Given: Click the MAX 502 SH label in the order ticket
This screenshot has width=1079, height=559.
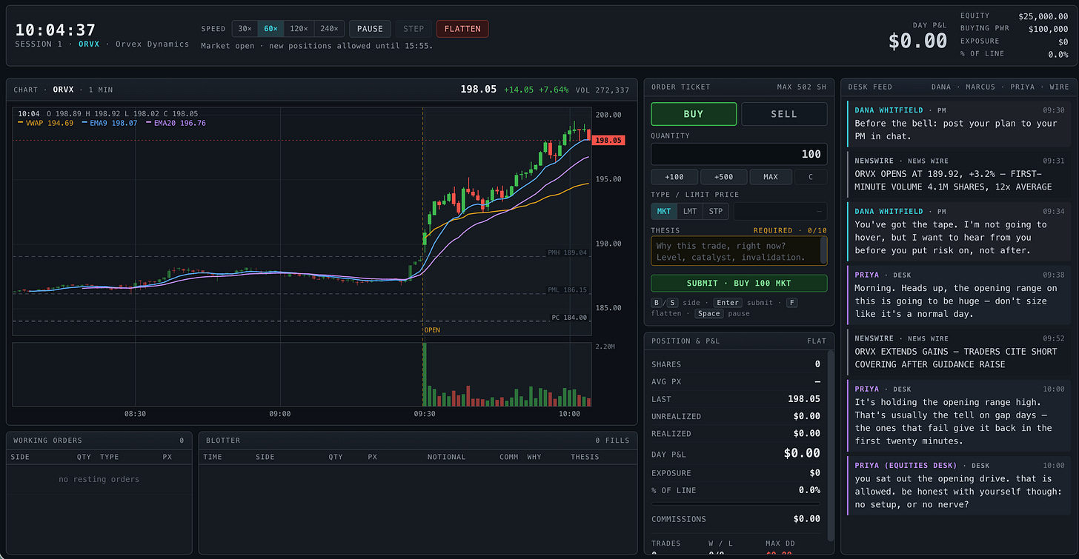Looking at the screenshot, I should [x=802, y=87].
